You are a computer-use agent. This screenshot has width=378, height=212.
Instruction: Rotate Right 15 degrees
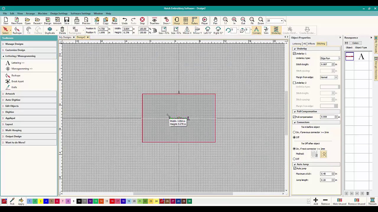coord(218,30)
